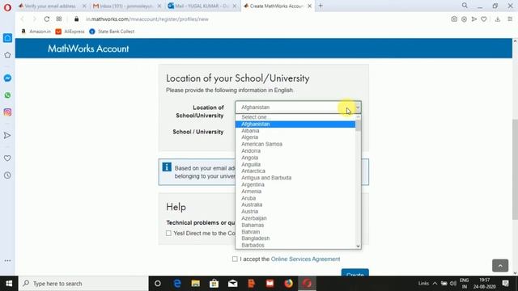Open the Opera menu logo

[7, 7]
